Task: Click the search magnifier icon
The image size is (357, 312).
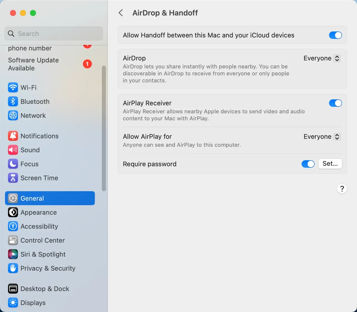Action: click(x=11, y=34)
